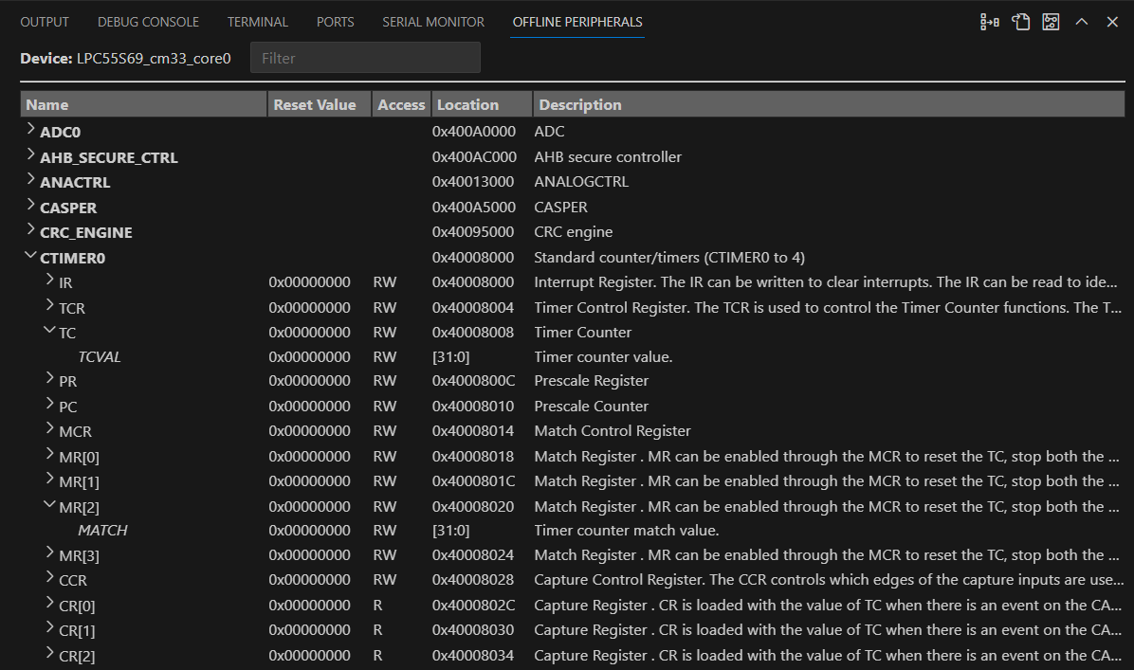Expand the ADC0 peripheral
The image size is (1134, 670).
click(x=30, y=132)
